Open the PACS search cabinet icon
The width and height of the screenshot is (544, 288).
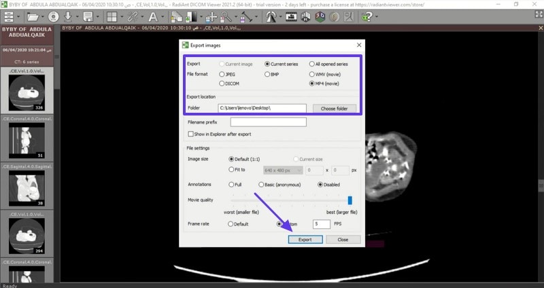(8, 16)
